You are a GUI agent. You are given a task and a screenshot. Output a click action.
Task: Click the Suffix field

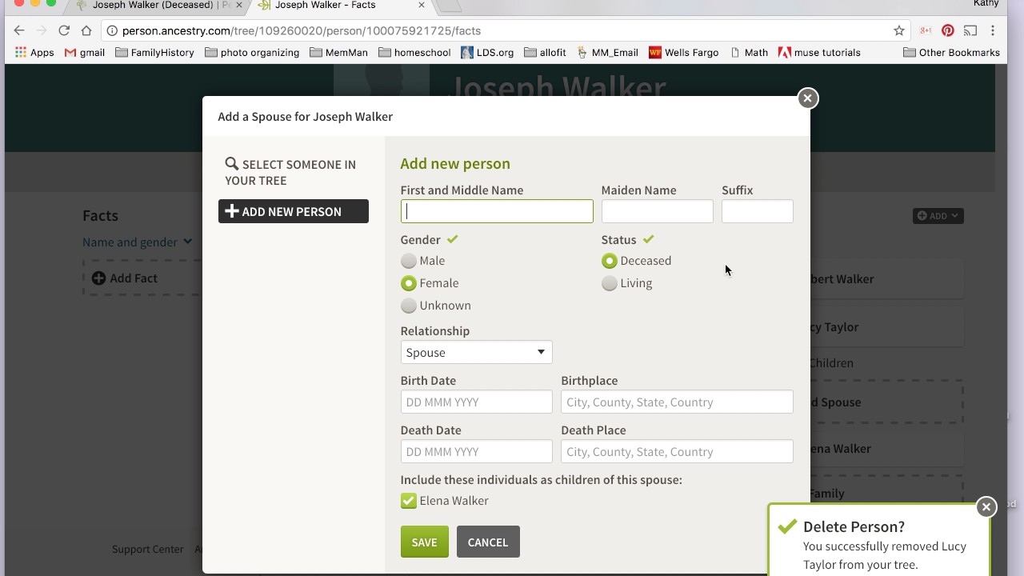pyautogui.click(x=758, y=211)
